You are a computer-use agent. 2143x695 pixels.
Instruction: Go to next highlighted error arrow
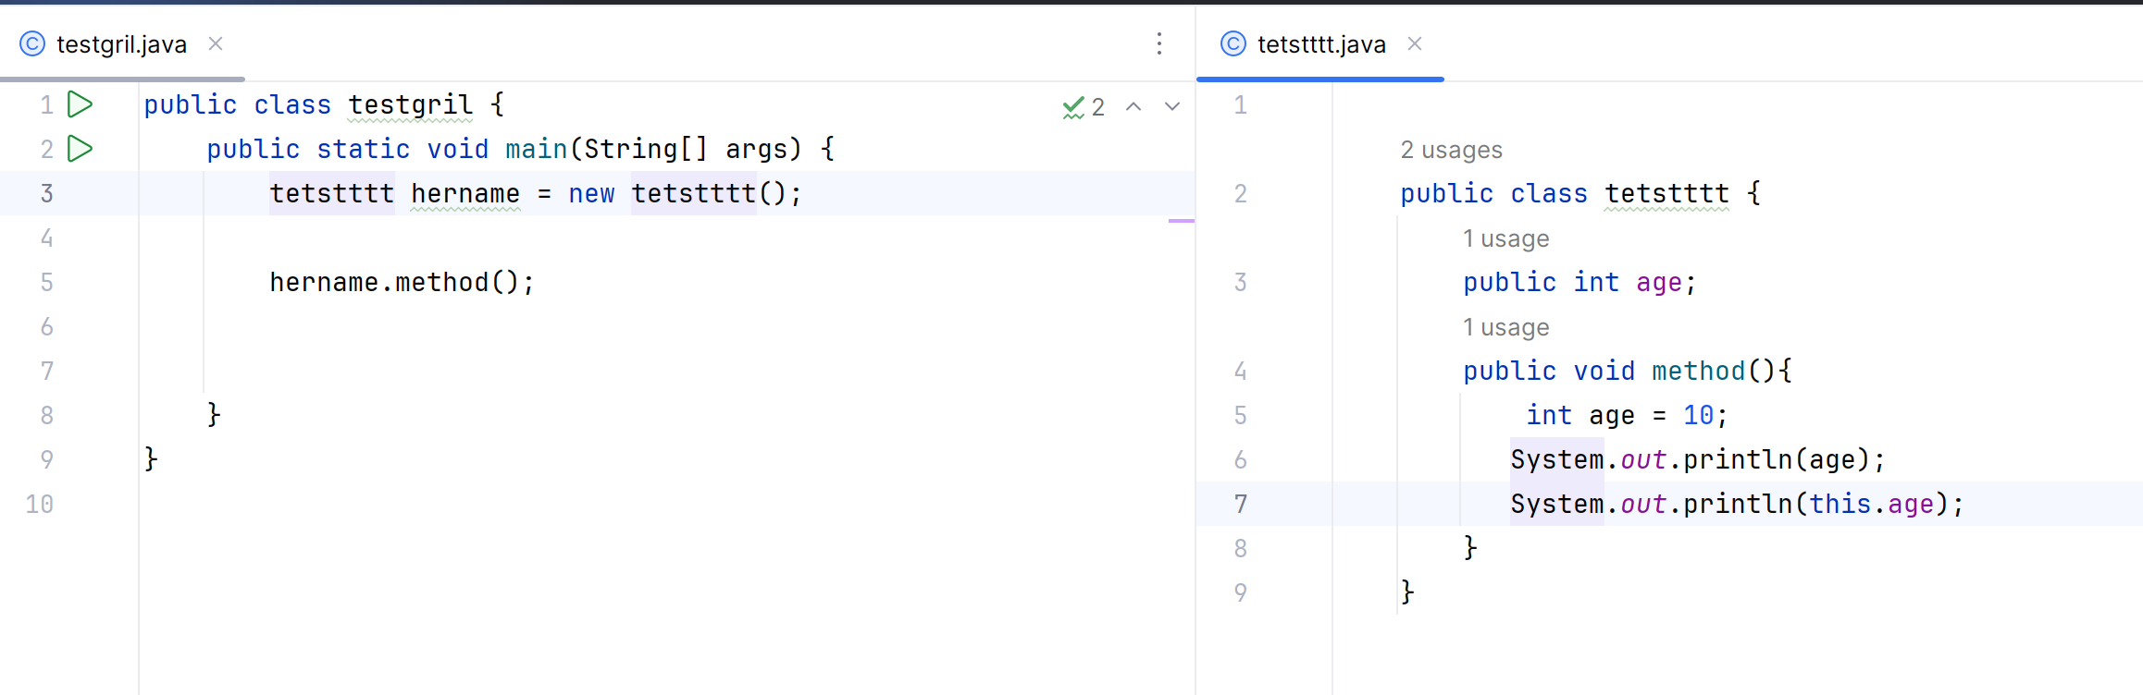(1172, 106)
